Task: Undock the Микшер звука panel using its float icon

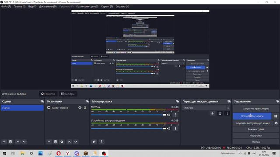Action: [x=177, y=101]
